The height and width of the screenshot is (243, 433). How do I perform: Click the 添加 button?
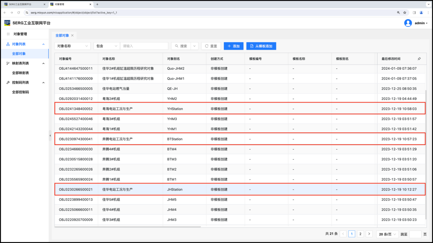[234, 46]
